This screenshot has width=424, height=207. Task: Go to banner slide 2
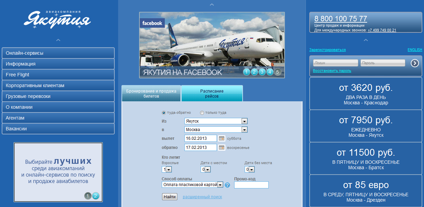tap(254, 72)
